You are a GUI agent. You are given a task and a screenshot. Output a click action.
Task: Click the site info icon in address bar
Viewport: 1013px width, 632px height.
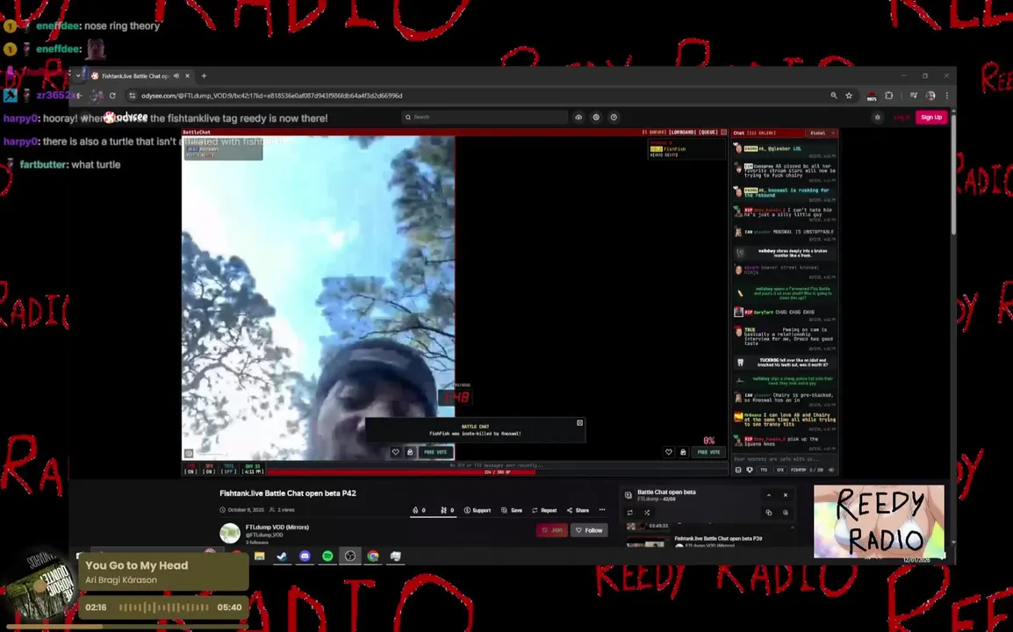click(133, 96)
